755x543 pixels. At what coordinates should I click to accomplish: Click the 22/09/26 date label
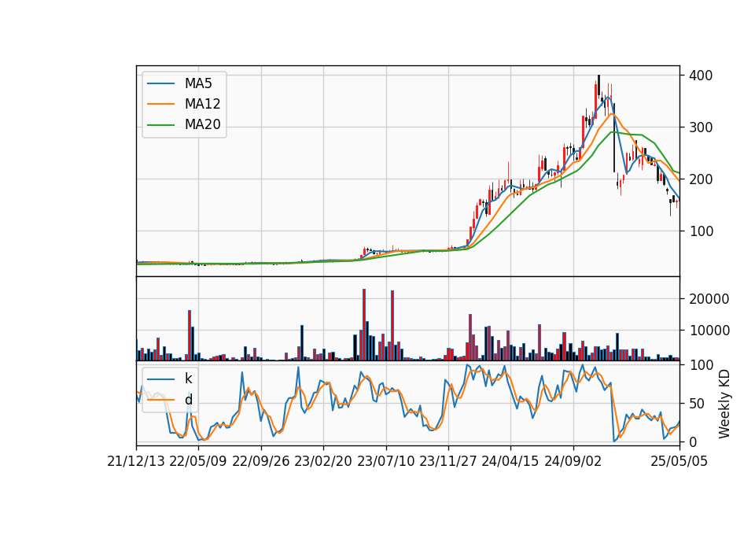261,461
